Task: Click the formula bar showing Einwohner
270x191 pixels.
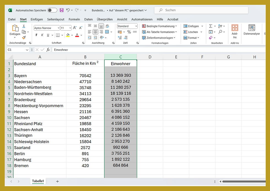Action: coord(158,50)
